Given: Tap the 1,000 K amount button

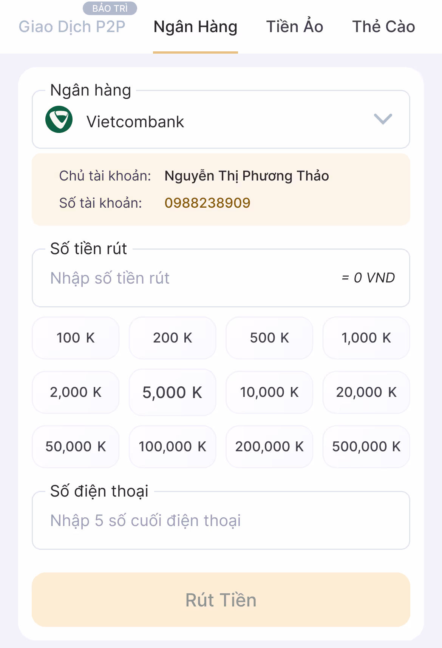Looking at the screenshot, I should pos(366,338).
